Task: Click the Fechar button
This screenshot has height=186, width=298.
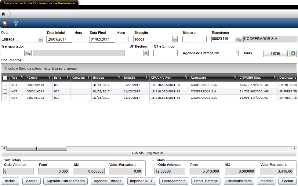Action: click(287, 181)
